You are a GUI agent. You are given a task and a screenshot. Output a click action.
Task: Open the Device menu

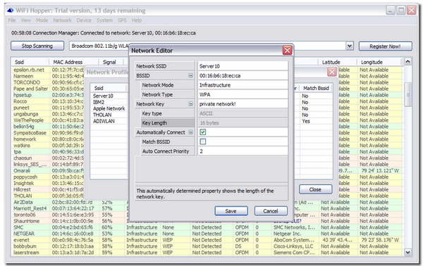84,20
